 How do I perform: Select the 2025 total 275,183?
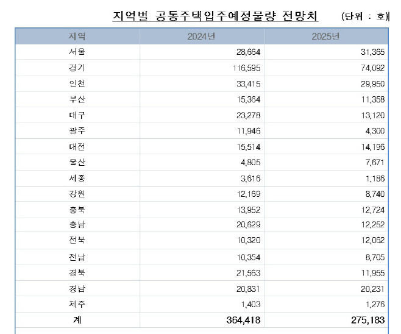point(367,320)
